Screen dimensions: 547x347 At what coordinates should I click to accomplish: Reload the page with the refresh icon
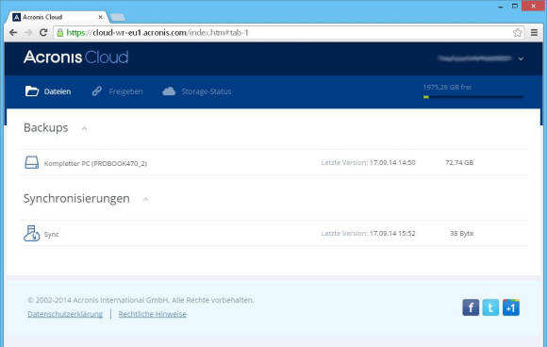pos(43,32)
